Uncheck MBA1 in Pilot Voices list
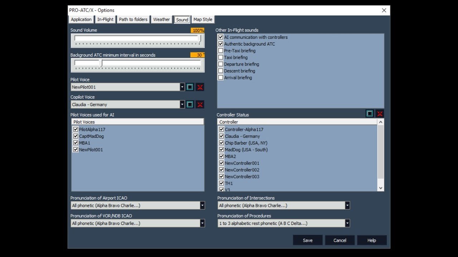This screenshot has height=257, width=458. [75, 143]
